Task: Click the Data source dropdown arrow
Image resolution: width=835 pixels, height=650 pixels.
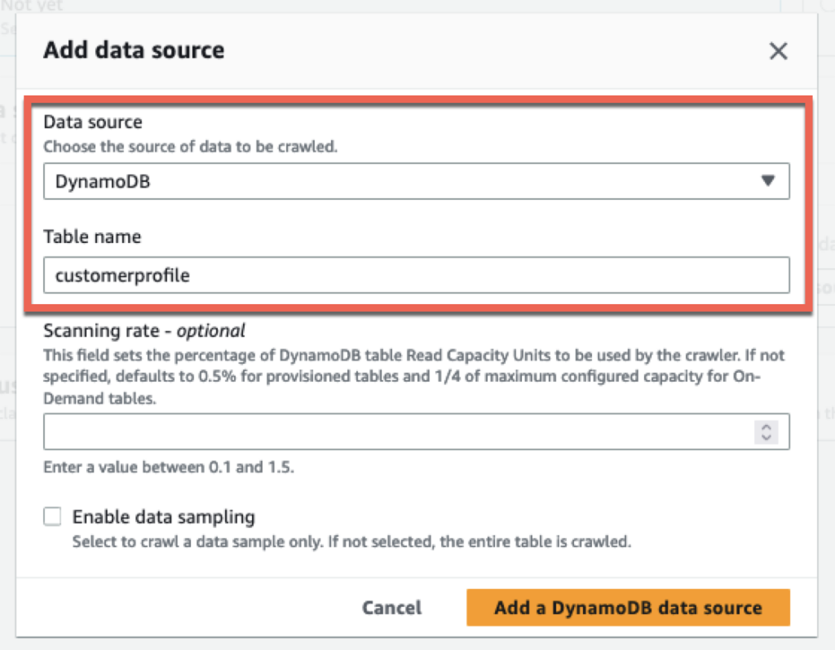Action: coord(767,181)
